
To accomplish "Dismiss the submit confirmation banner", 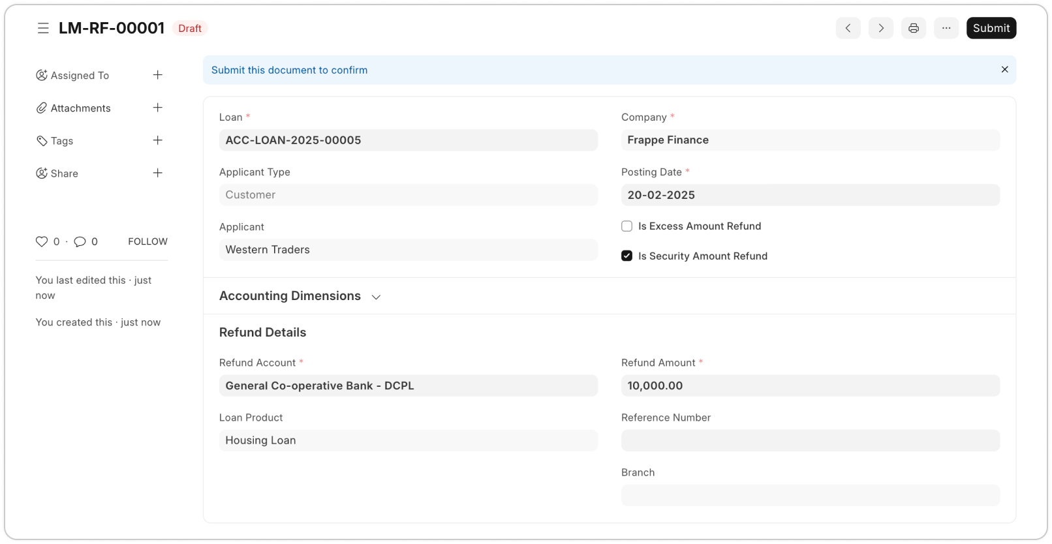I will click(x=1004, y=70).
